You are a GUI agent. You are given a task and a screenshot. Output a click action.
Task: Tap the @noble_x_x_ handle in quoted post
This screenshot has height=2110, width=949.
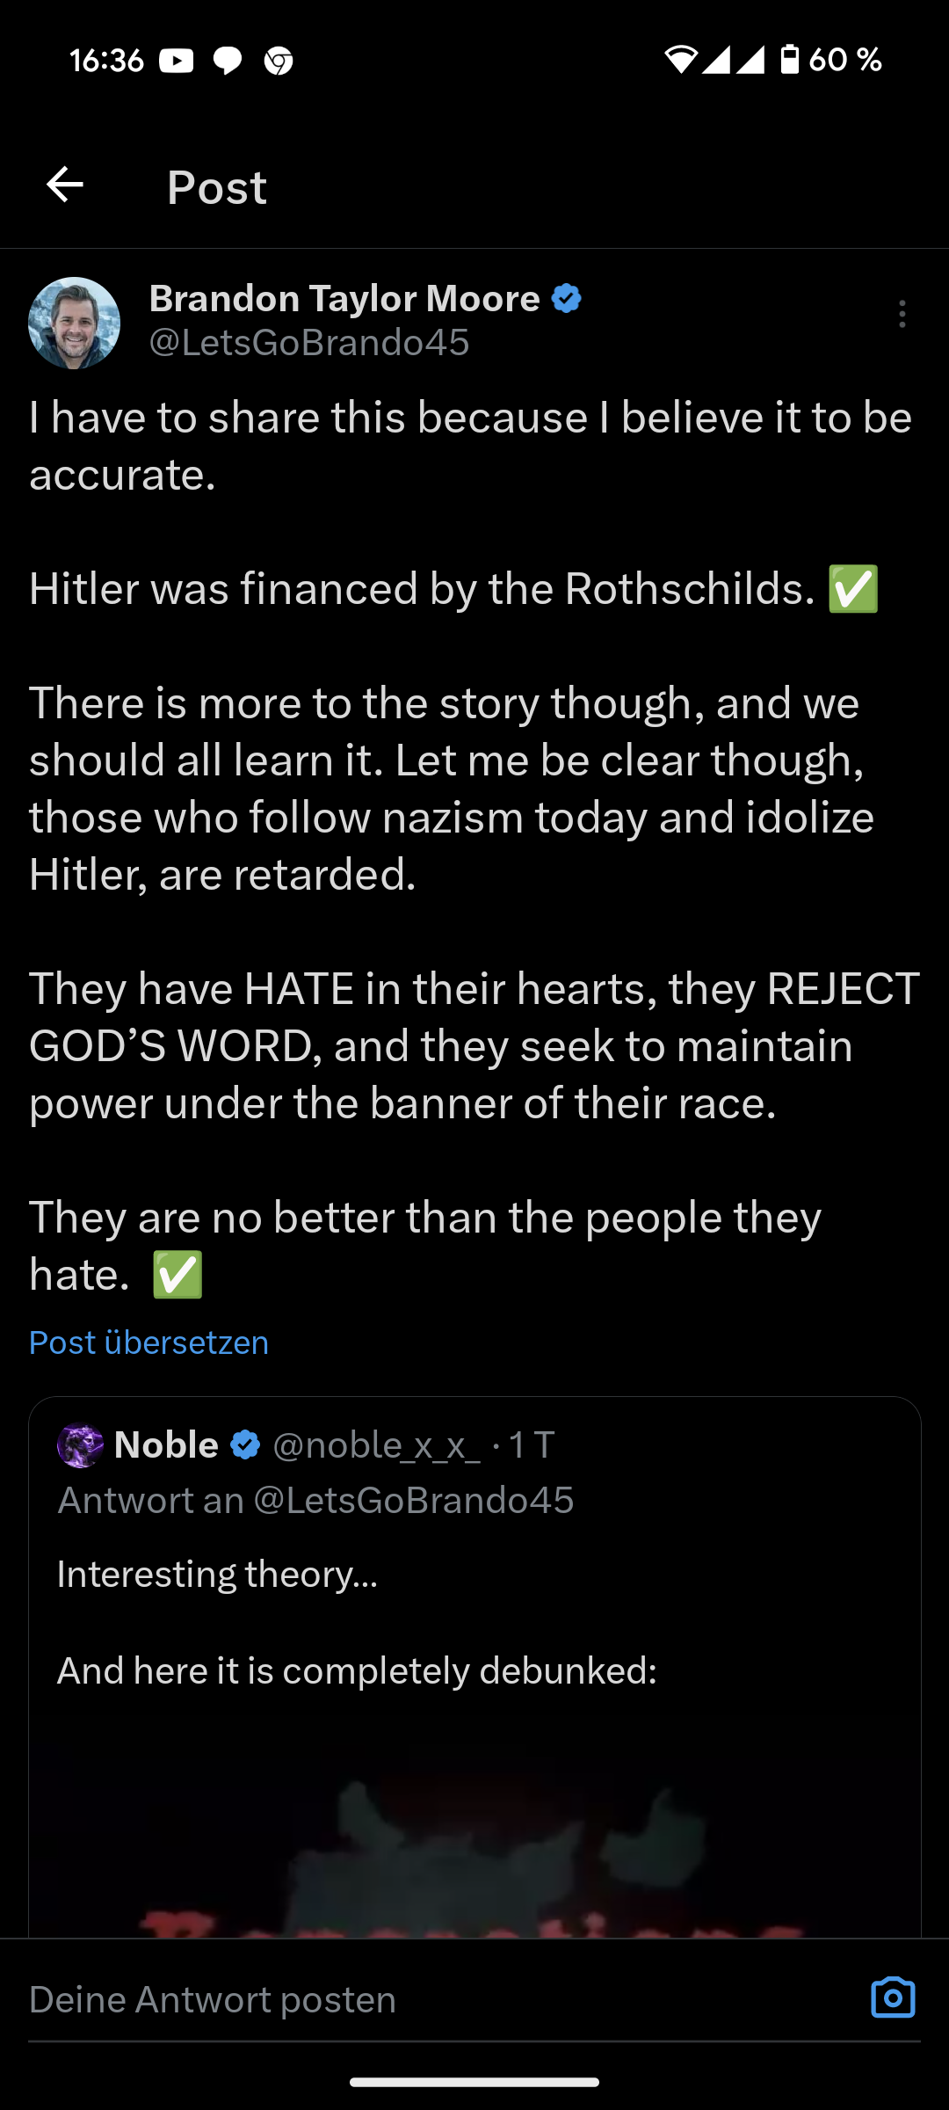click(376, 1445)
